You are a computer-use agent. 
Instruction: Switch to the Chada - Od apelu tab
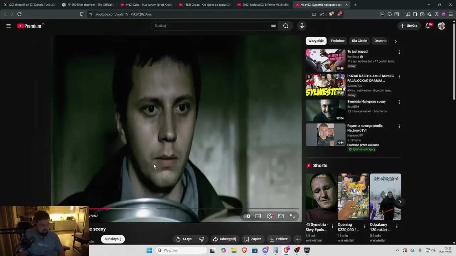pos(204,5)
